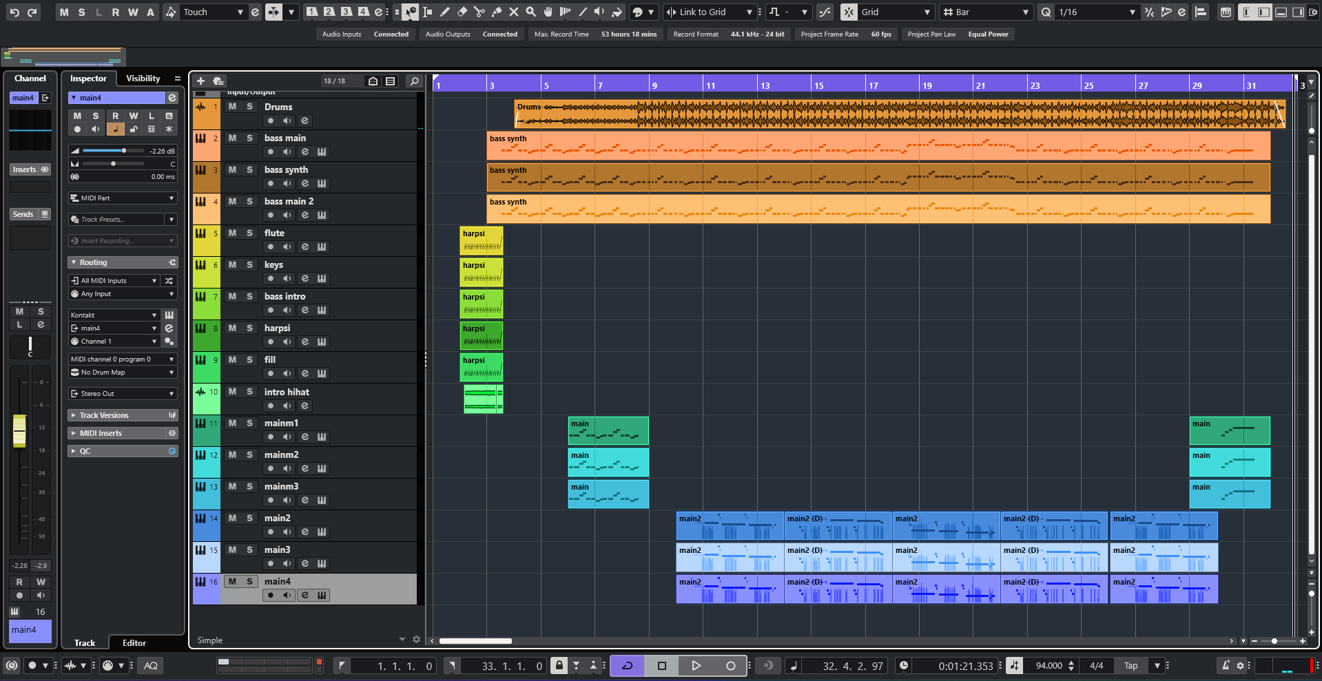The image size is (1322, 681).
Task: Record-enable the keys track
Action: [x=271, y=279]
